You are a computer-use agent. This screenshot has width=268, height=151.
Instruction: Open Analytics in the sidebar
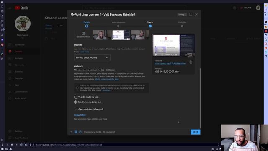point(23,58)
